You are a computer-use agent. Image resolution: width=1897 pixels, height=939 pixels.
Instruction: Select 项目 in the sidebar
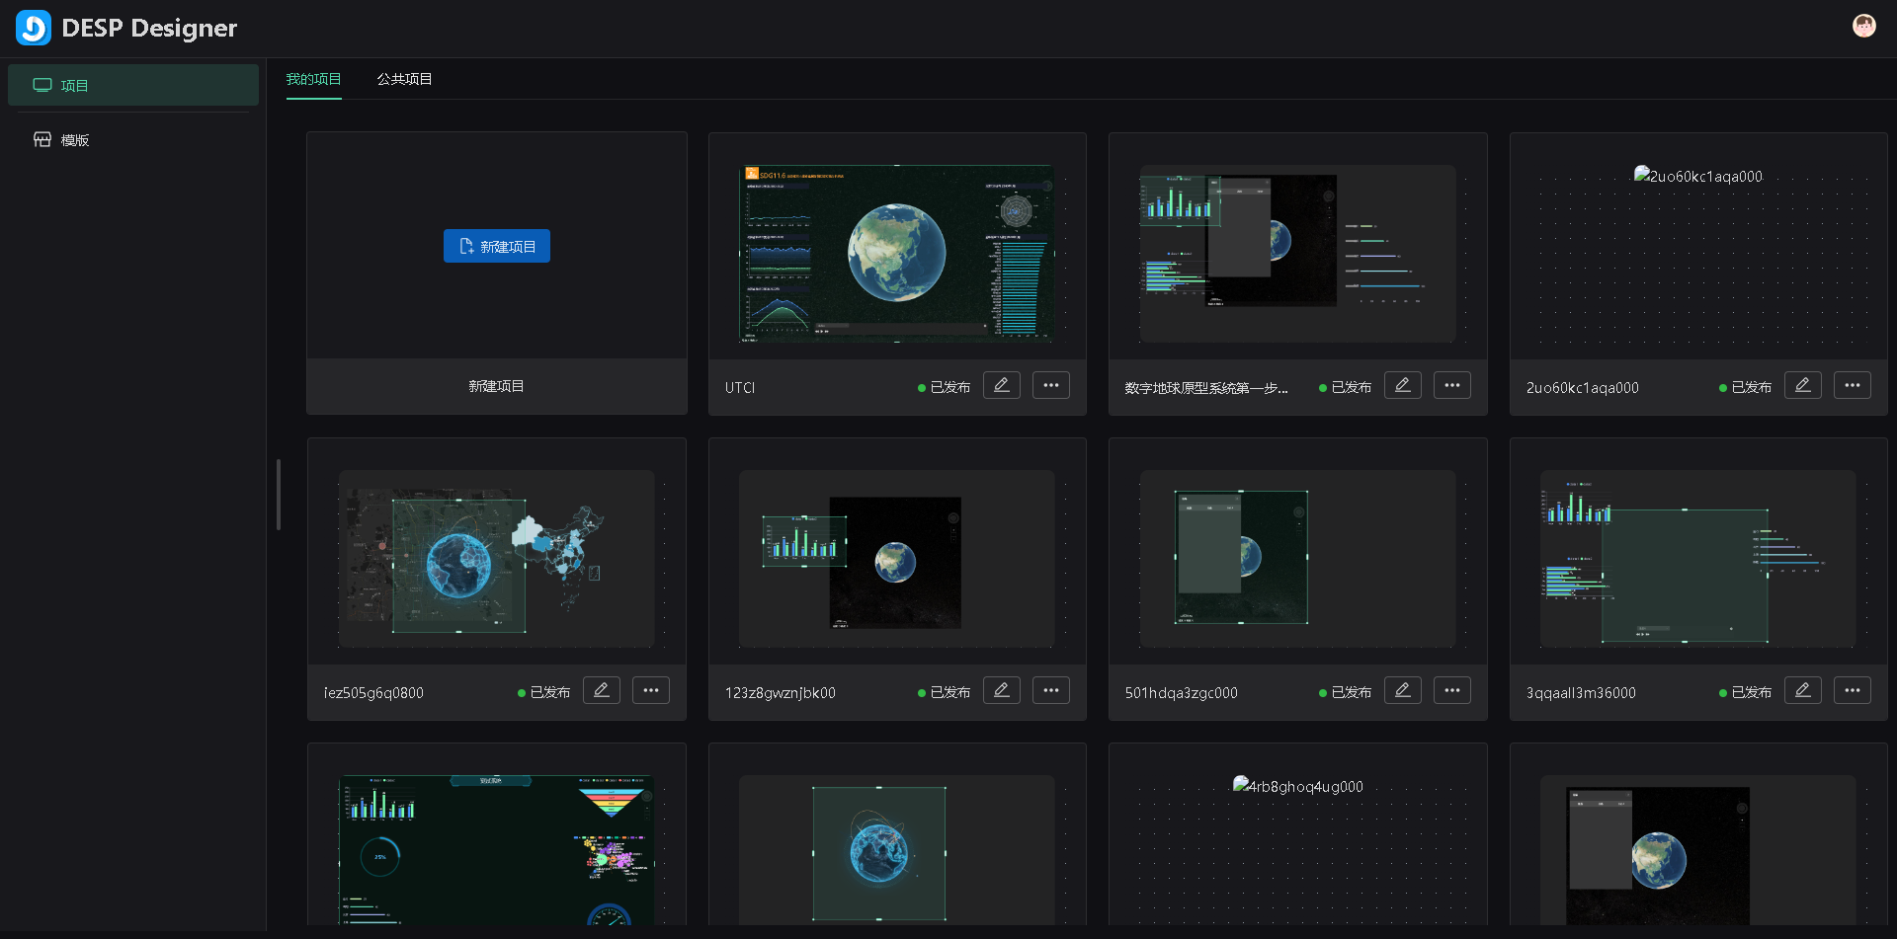coord(75,86)
